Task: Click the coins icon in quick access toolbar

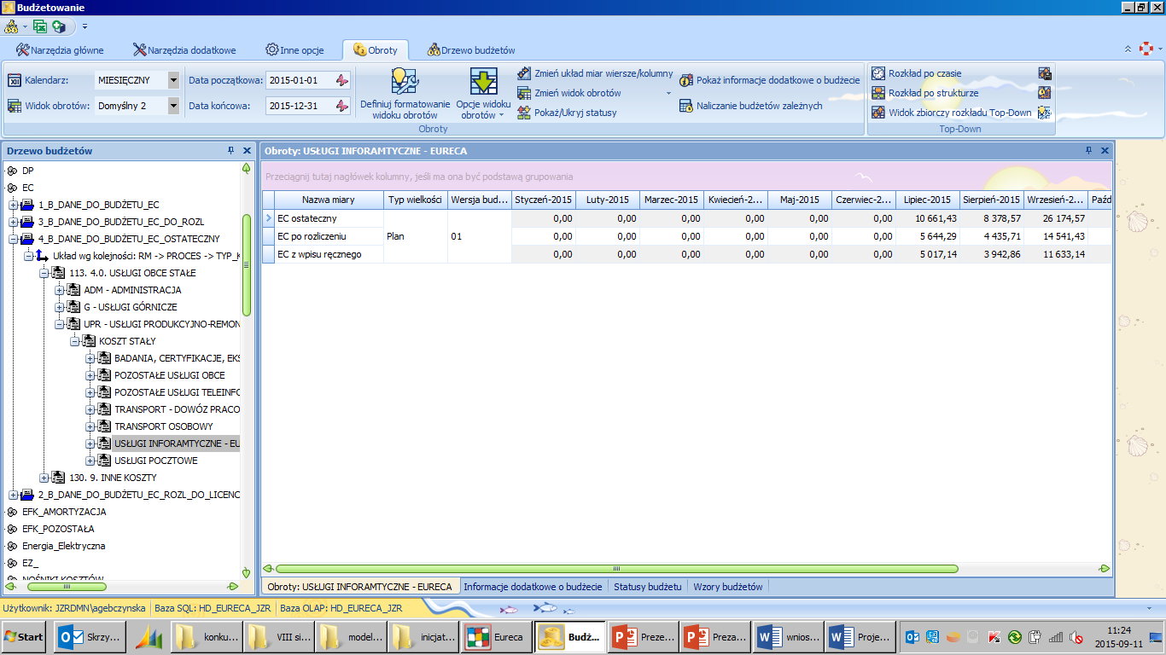Action: 11,26
